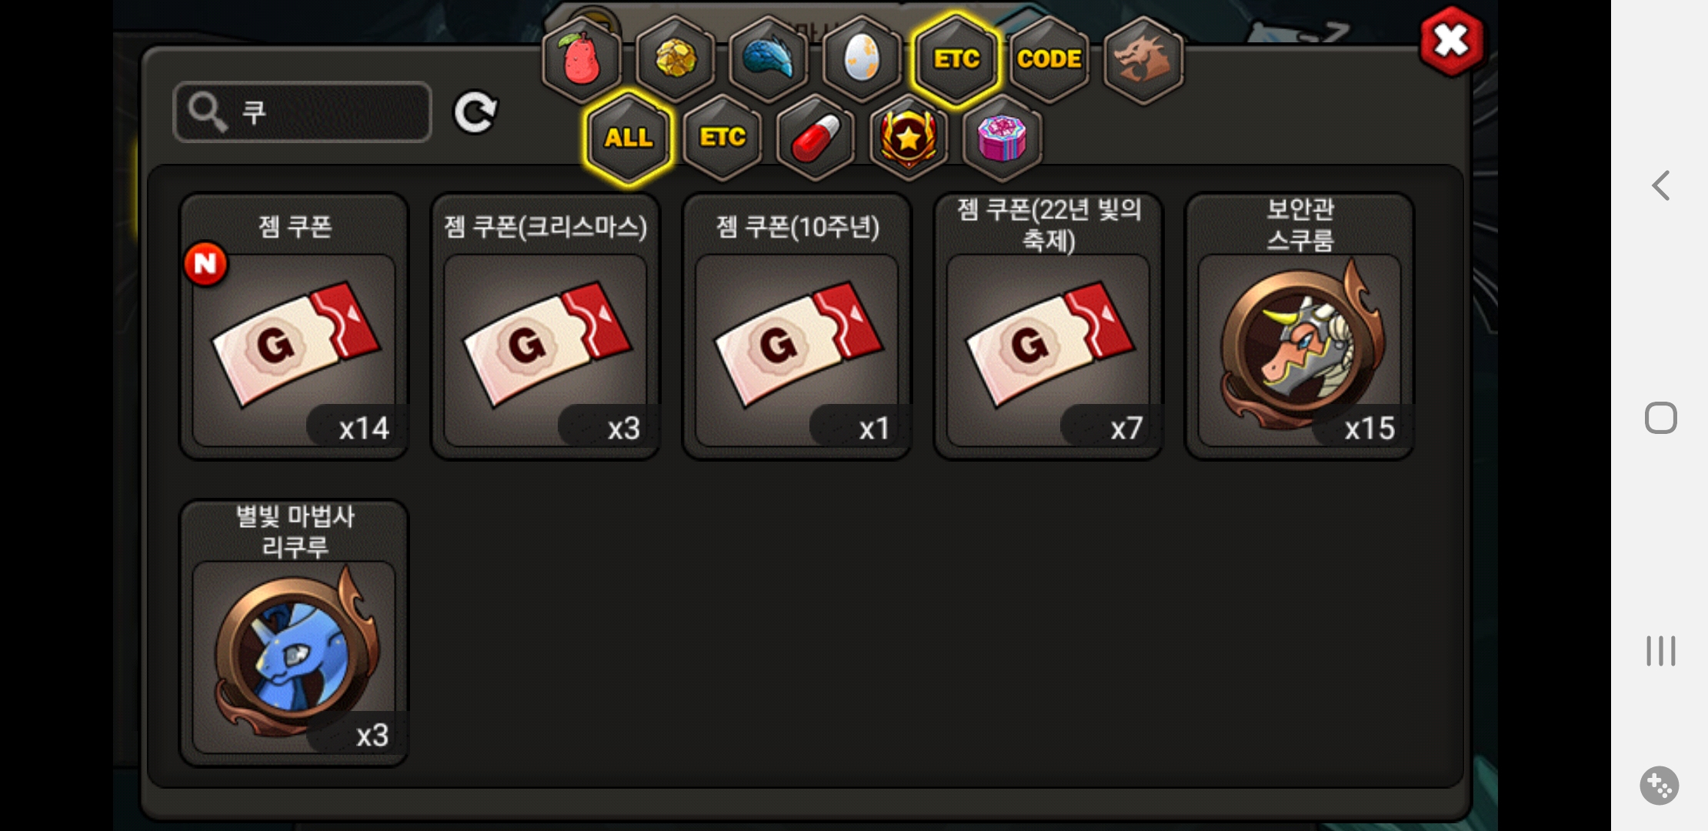This screenshot has height=831, width=1708.
Task: Tap the Android back navigation arrow
Action: point(1661,185)
